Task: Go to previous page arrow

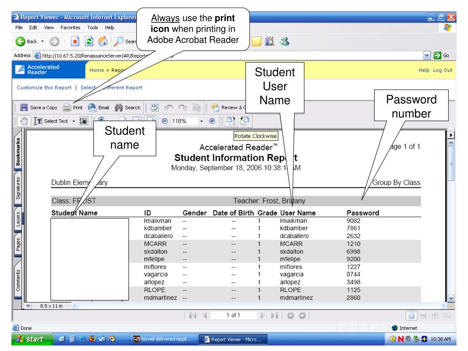Action: [x=205, y=315]
